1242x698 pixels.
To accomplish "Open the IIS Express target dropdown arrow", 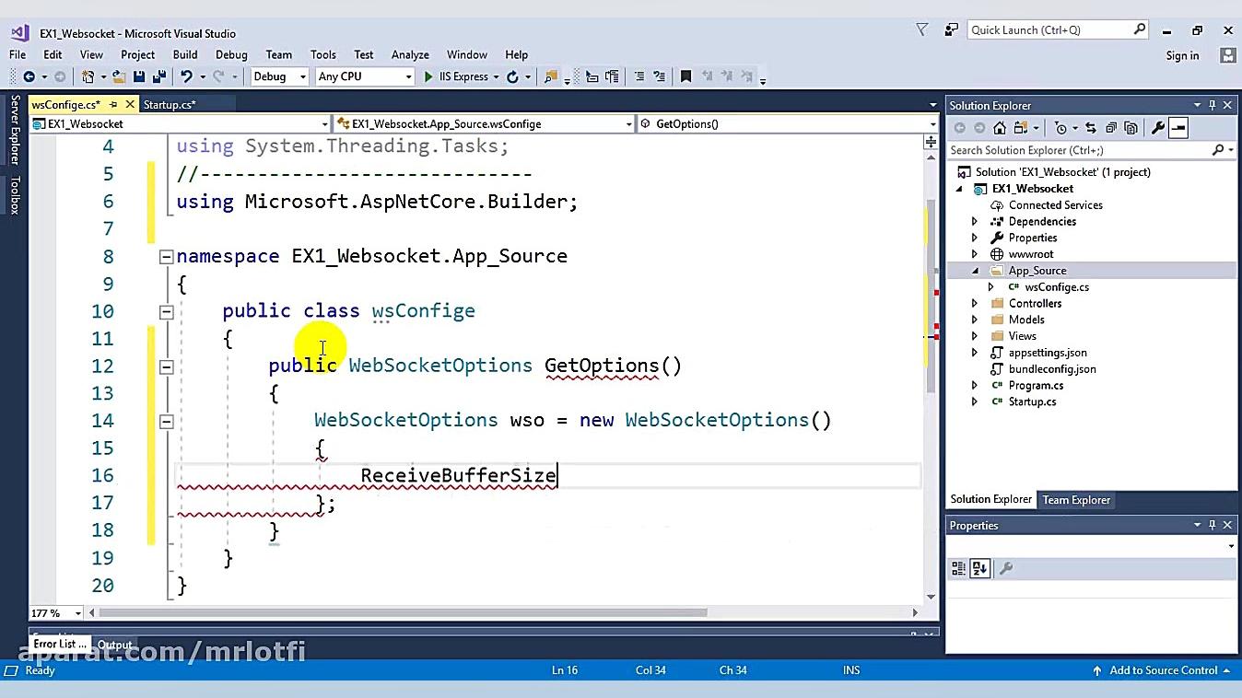I will click(x=496, y=77).
